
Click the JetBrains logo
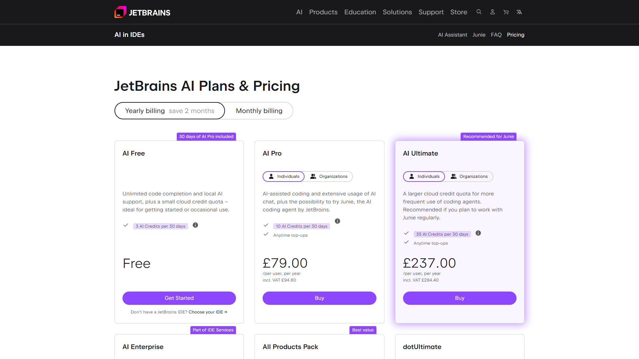142,12
